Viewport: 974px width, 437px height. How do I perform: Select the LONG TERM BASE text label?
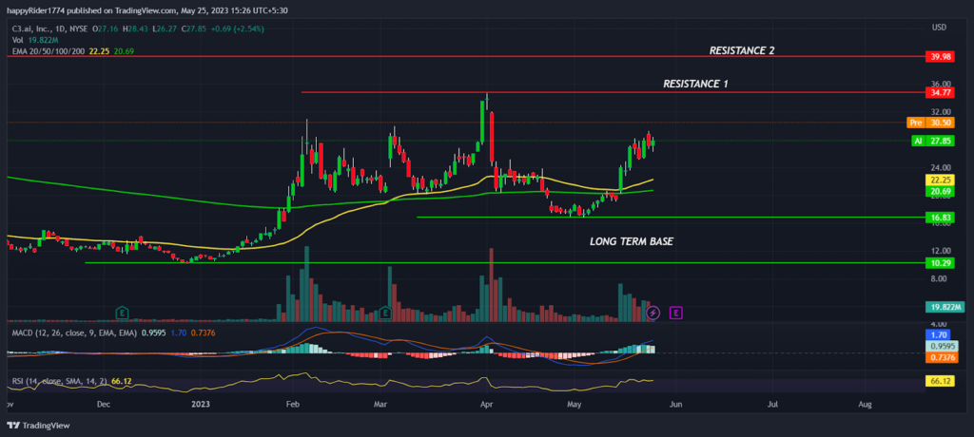point(632,242)
